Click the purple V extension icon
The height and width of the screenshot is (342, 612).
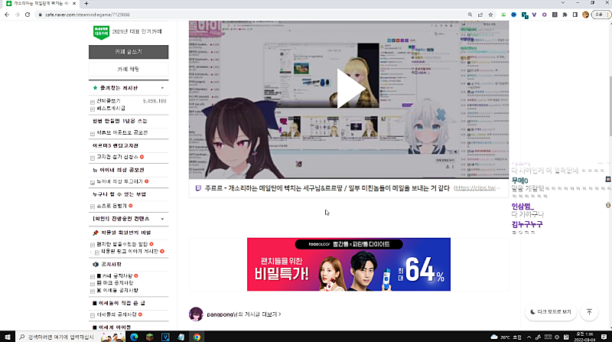tap(534, 15)
